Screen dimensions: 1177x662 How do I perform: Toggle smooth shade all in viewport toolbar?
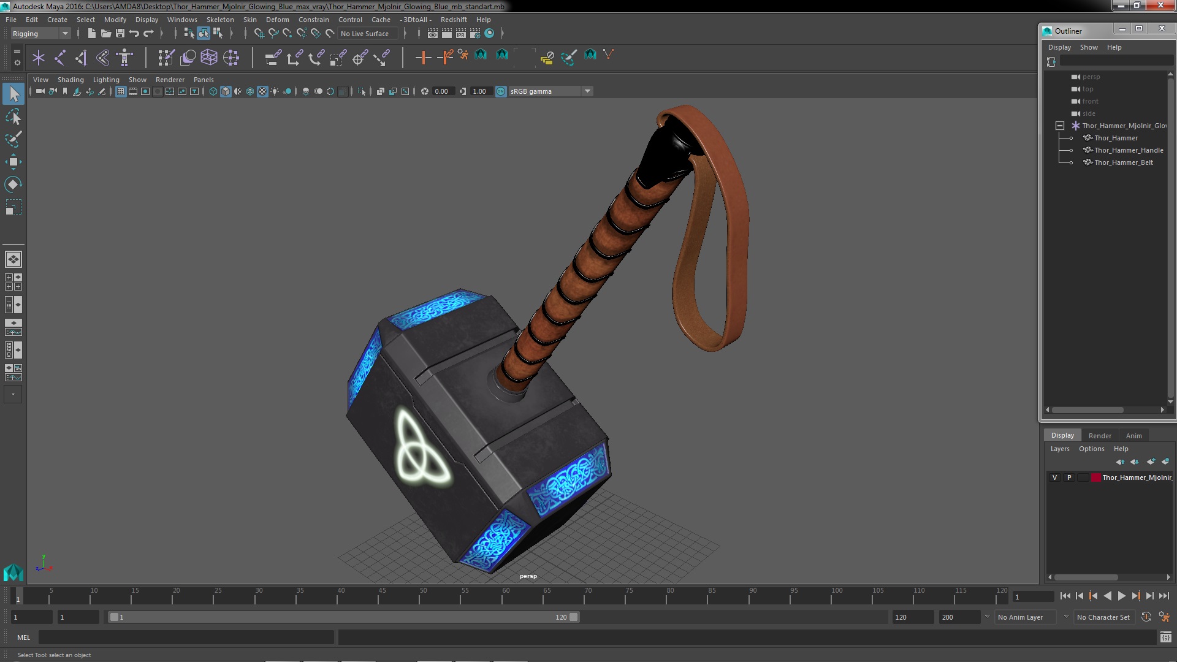tap(226, 91)
